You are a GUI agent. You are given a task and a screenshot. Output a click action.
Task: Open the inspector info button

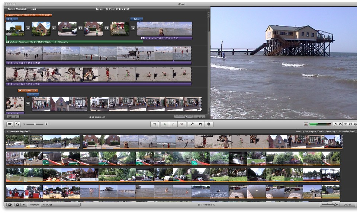point(209,124)
